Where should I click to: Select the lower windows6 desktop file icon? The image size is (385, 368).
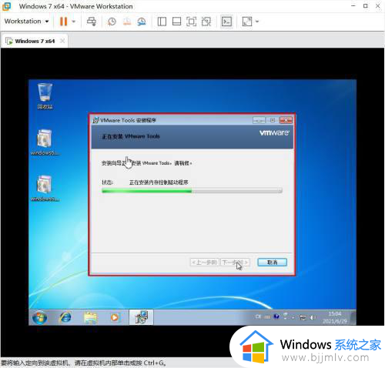coord(45,188)
